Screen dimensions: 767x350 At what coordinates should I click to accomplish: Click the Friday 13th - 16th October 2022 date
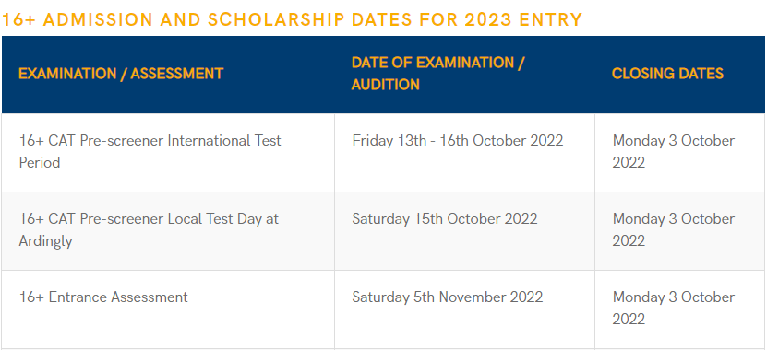click(x=458, y=141)
